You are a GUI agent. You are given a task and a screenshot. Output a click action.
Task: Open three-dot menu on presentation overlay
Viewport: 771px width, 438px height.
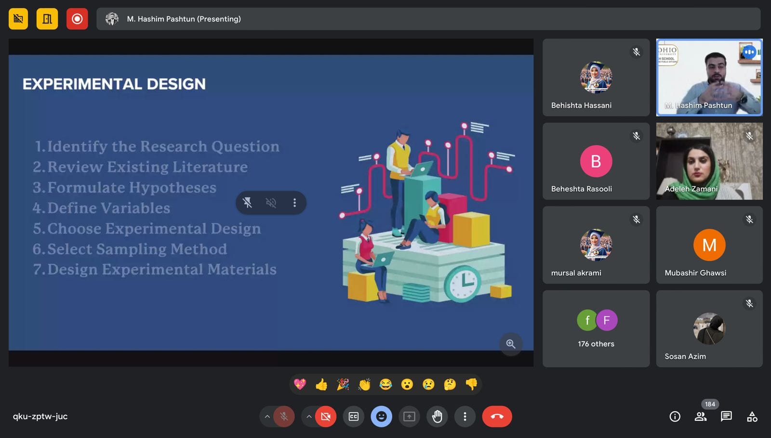[294, 203]
